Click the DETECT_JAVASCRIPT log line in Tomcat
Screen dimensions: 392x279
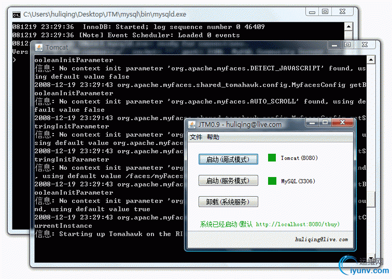tap(200, 68)
